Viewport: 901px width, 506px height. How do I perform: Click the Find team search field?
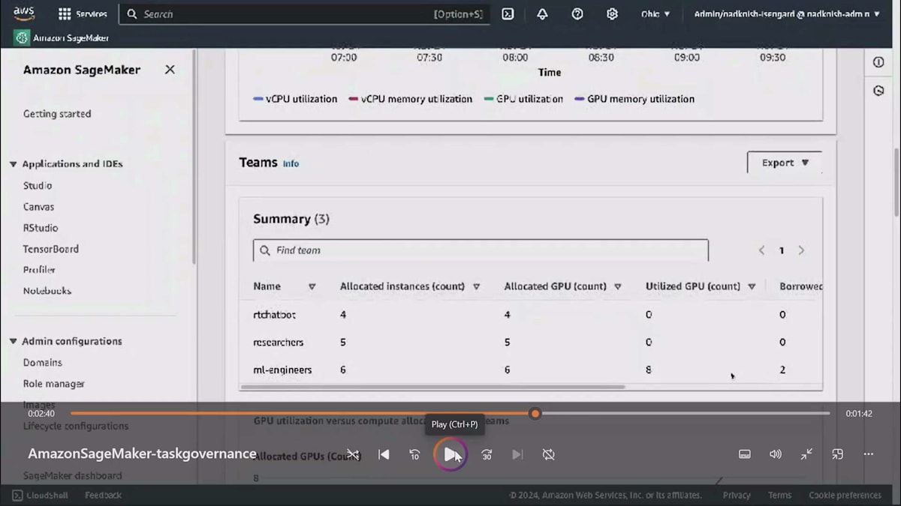pyautogui.click(x=481, y=250)
